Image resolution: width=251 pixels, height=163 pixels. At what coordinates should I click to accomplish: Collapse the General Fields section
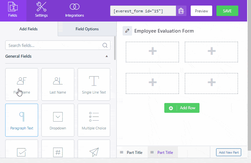107,56
